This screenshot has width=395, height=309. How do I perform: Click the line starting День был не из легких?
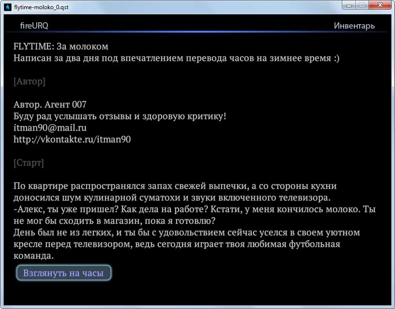coord(186,232)
